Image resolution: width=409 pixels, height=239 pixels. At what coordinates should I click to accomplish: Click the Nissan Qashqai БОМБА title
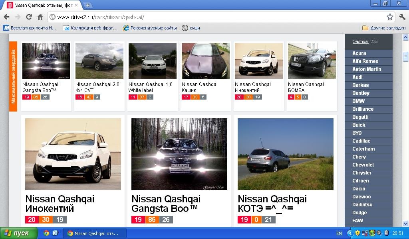click(x=306, y=87)
